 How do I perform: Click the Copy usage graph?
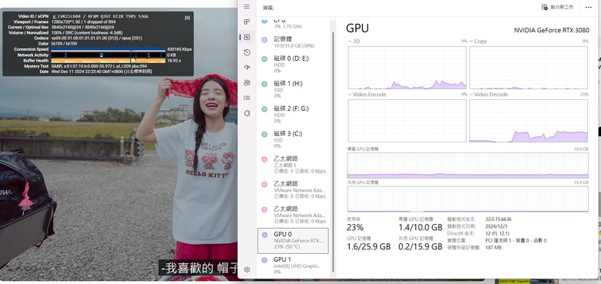529,68
